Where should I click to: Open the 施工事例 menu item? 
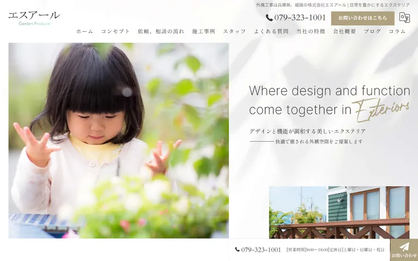click(x=204, y=31)
